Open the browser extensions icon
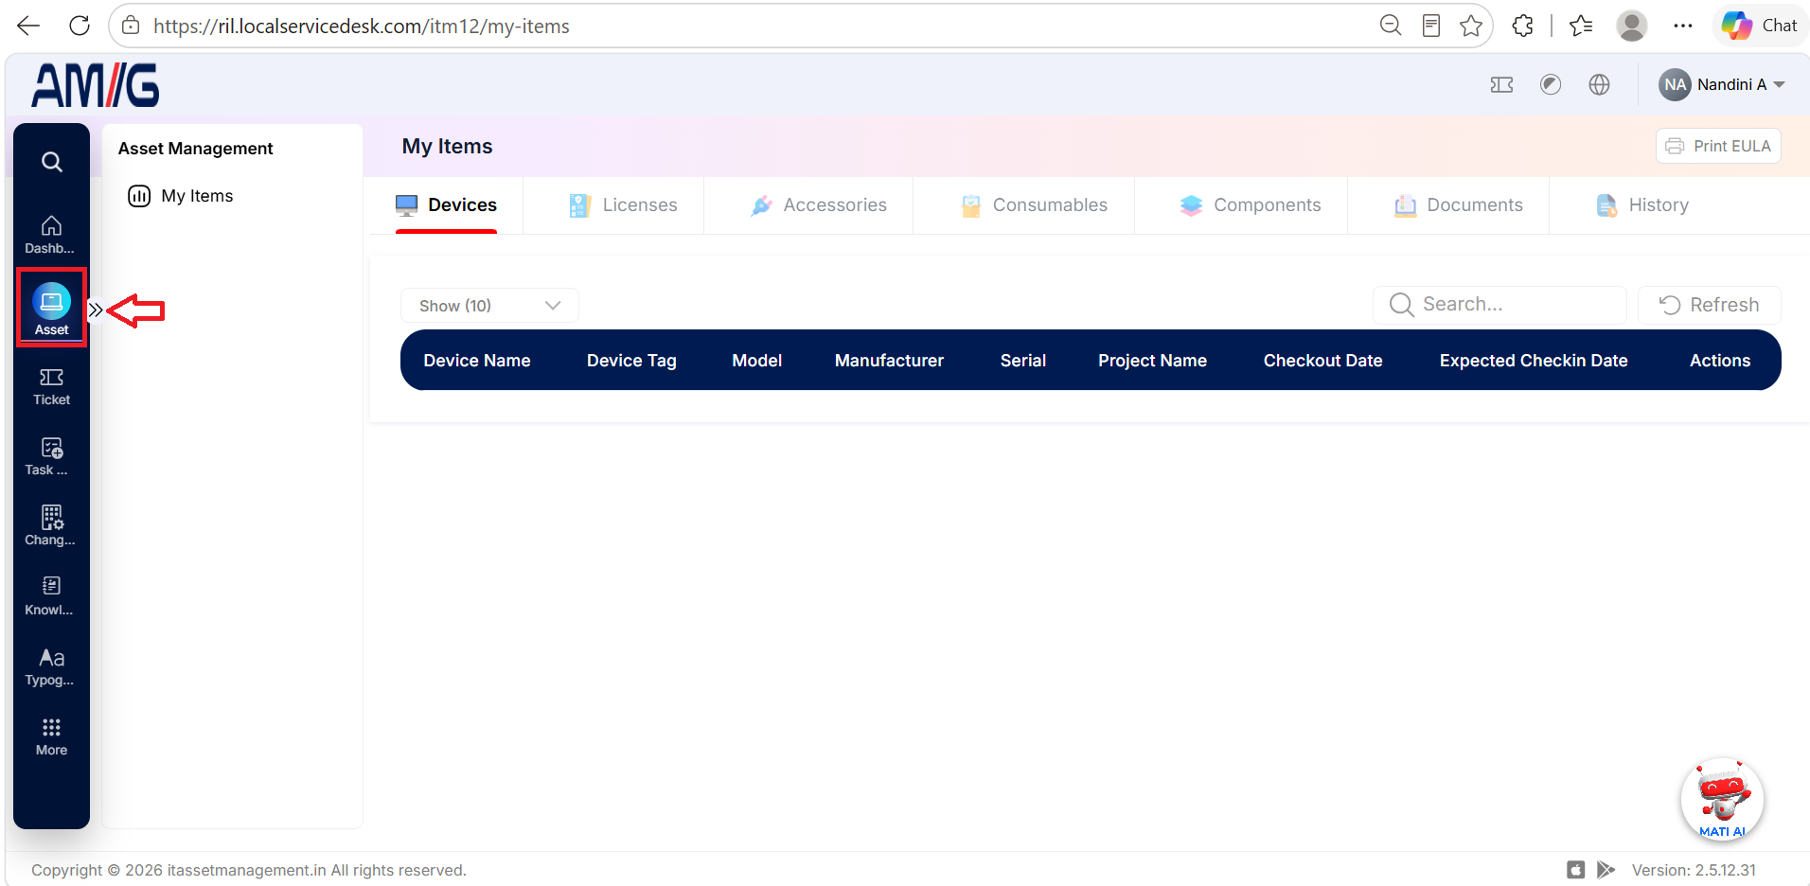 tap(1523, 26)
